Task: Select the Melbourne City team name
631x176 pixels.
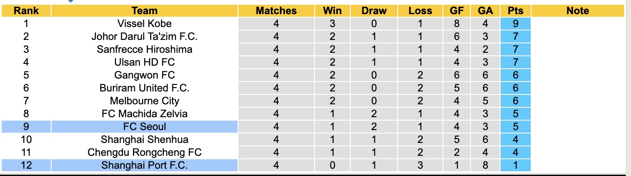Action: [x=145, y=101]
